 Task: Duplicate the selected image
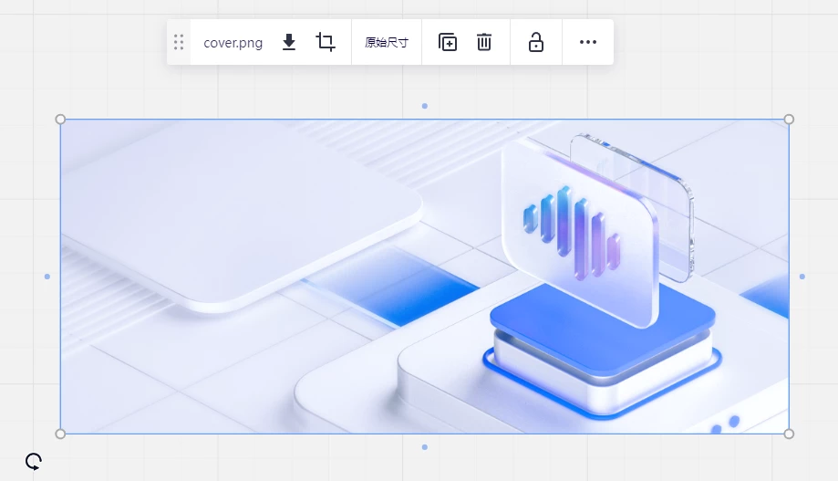tap(448, 42)
